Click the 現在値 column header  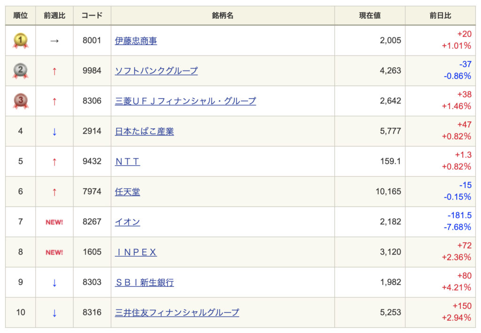point(370,16)
